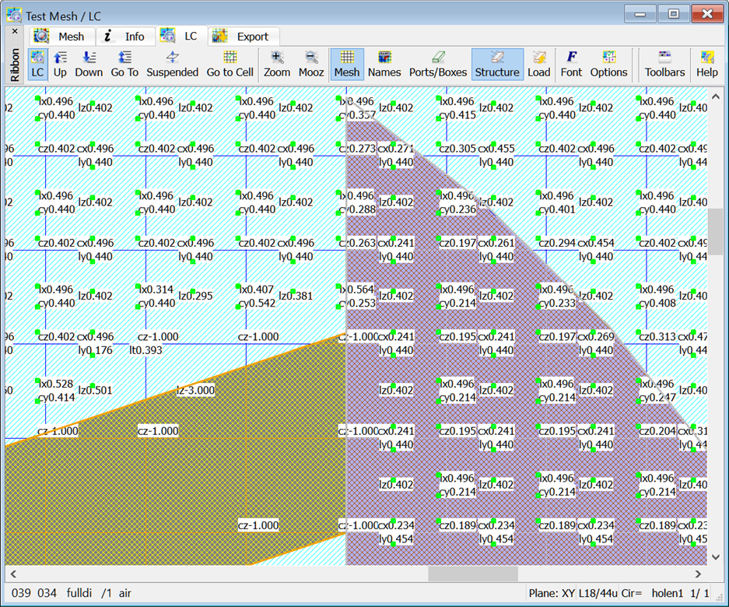
Task: Click the vertical scrollbar up arrow
Action: click(x=716, y=96)
